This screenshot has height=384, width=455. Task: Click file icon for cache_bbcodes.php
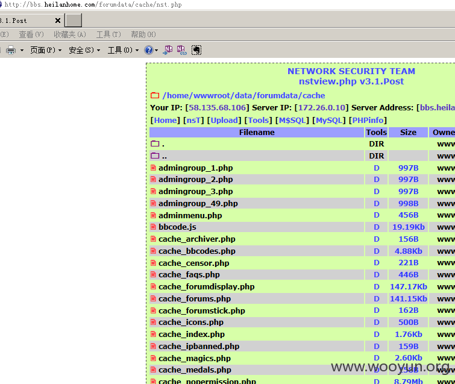[153, 251]
